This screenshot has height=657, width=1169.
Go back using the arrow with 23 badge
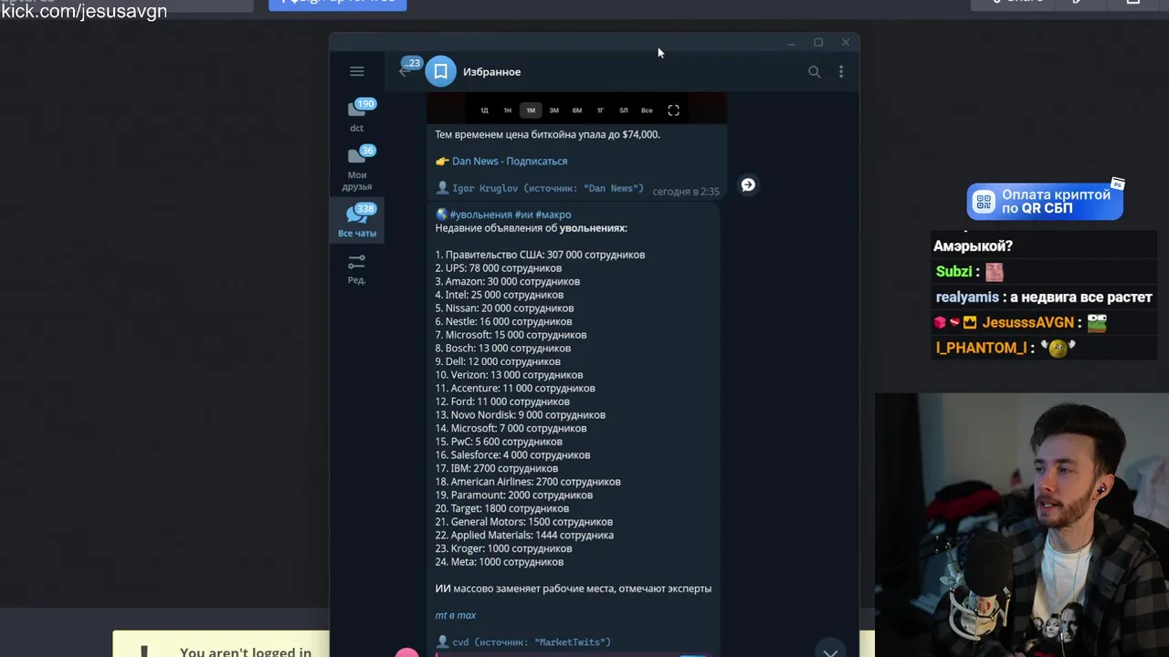click(407, 68)
